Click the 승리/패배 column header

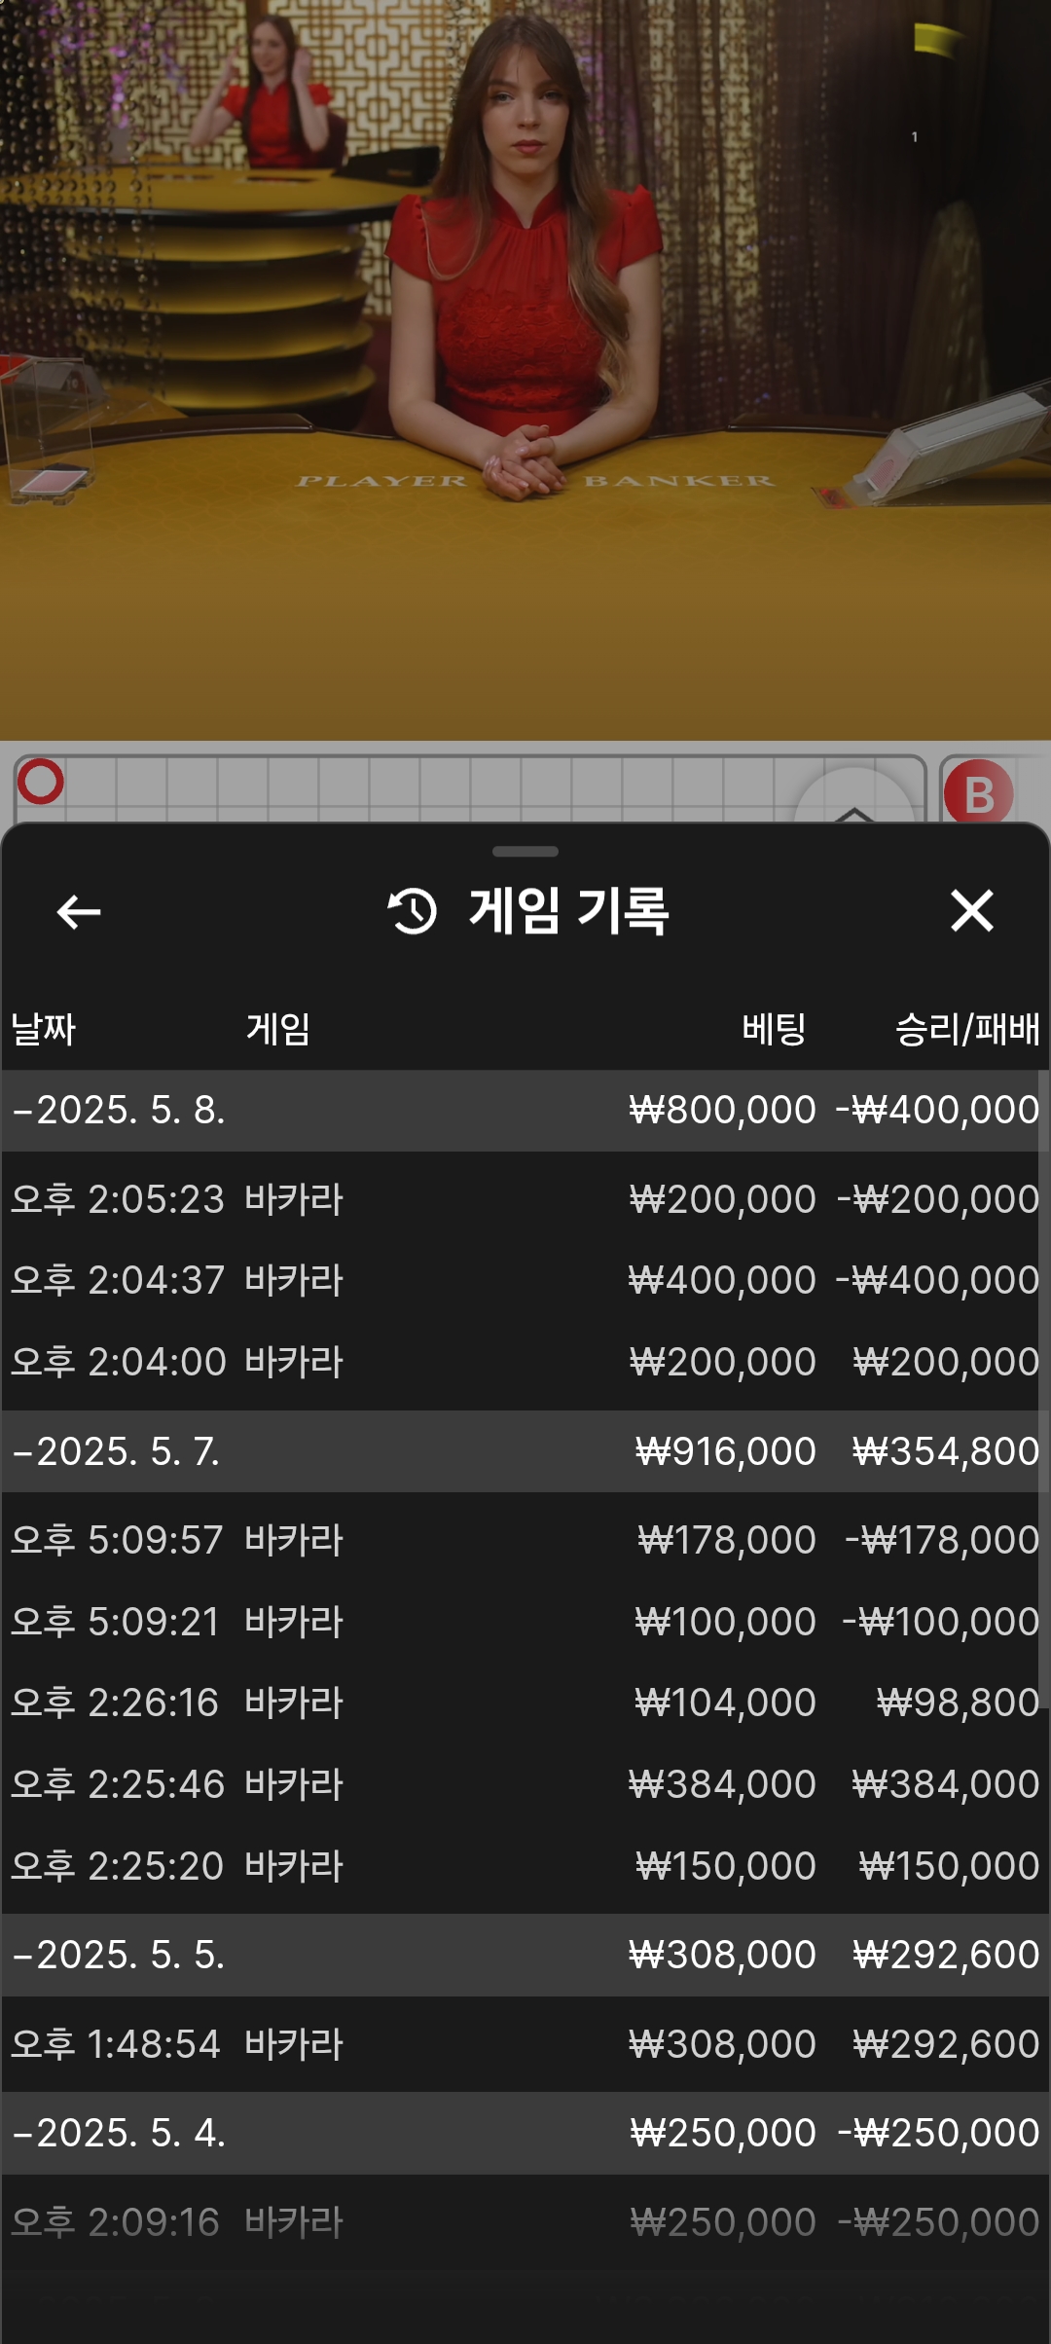pyautogui.click(x=966, y=1029)
